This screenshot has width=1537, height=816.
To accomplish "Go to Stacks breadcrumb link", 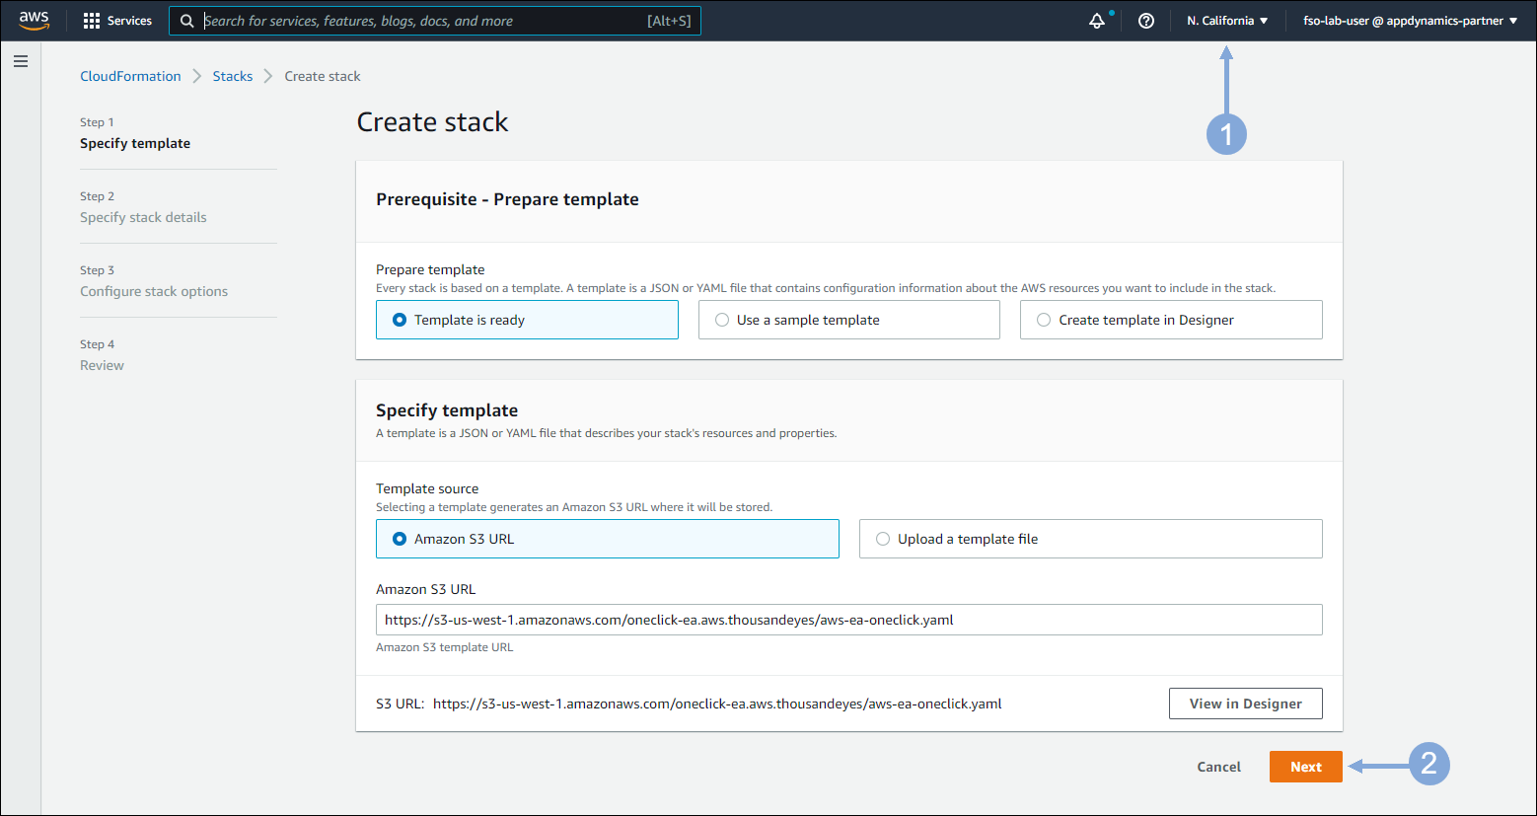I will coord(233,76).
